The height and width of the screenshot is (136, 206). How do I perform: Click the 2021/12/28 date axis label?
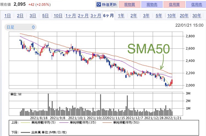pos(154,118)
